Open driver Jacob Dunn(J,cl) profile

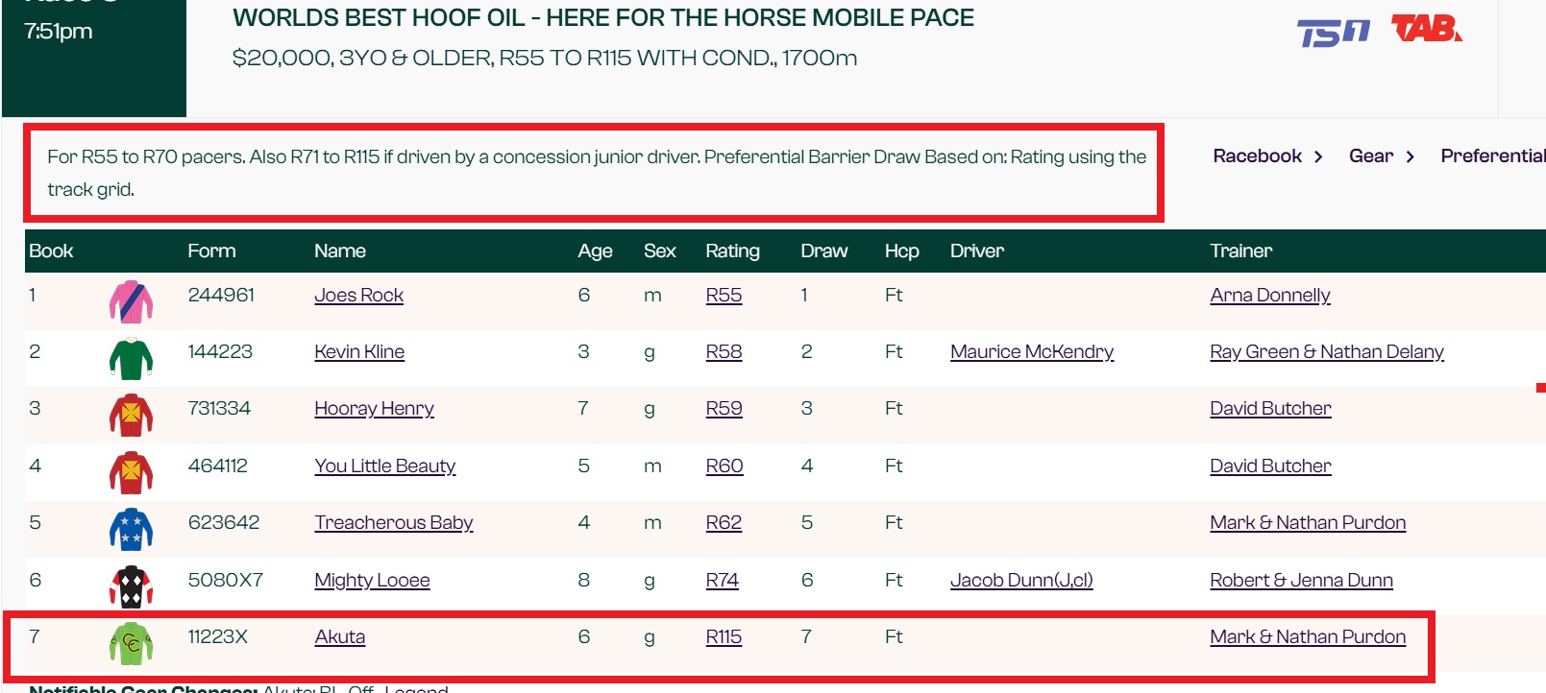pos(1020,580)
